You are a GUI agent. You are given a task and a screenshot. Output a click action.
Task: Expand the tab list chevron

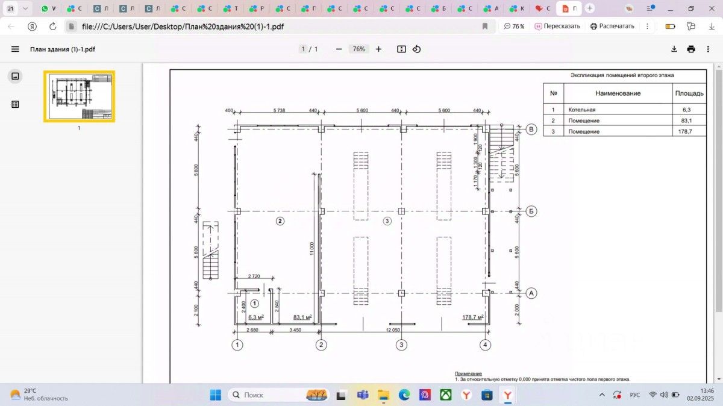25,8
